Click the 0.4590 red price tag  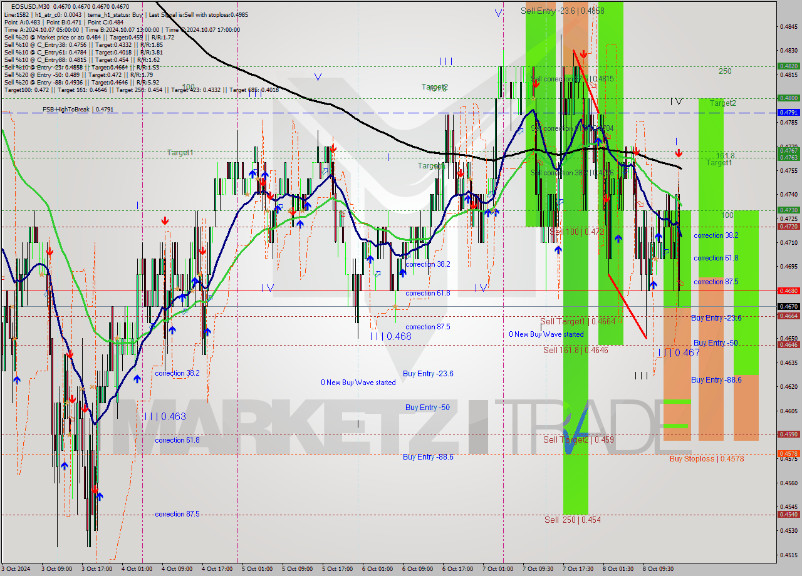788,434
